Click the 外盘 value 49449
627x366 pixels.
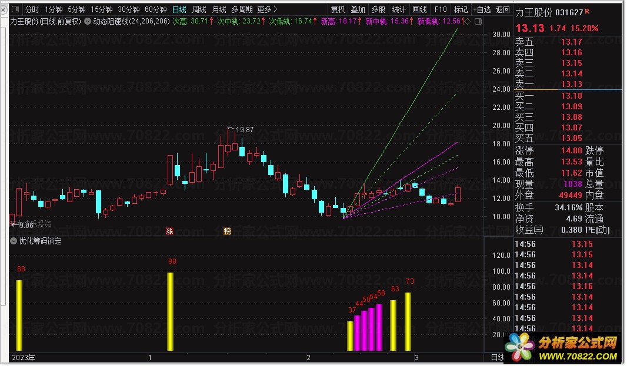tap(571, 196)
